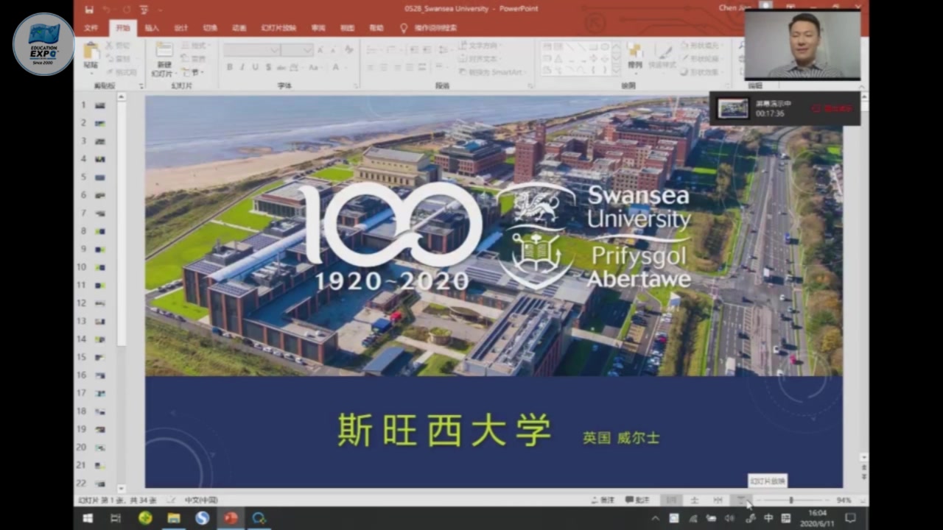This screenshot has width=943, height=530.
Task: Expand the shapes gallery More arrow
Action: [616, 71]
